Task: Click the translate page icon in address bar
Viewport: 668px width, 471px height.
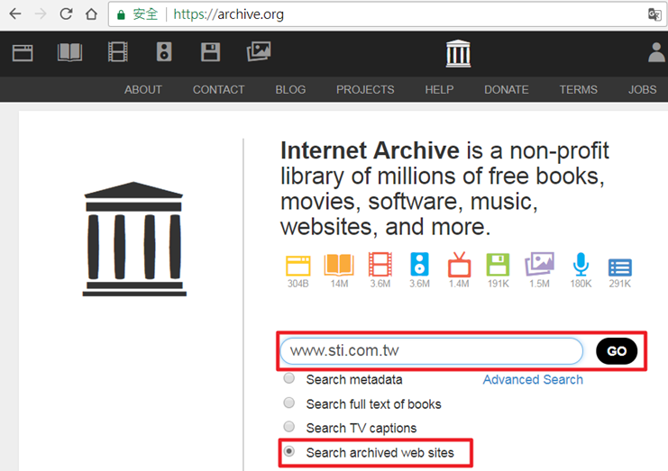Action: (x=654, y=14)
